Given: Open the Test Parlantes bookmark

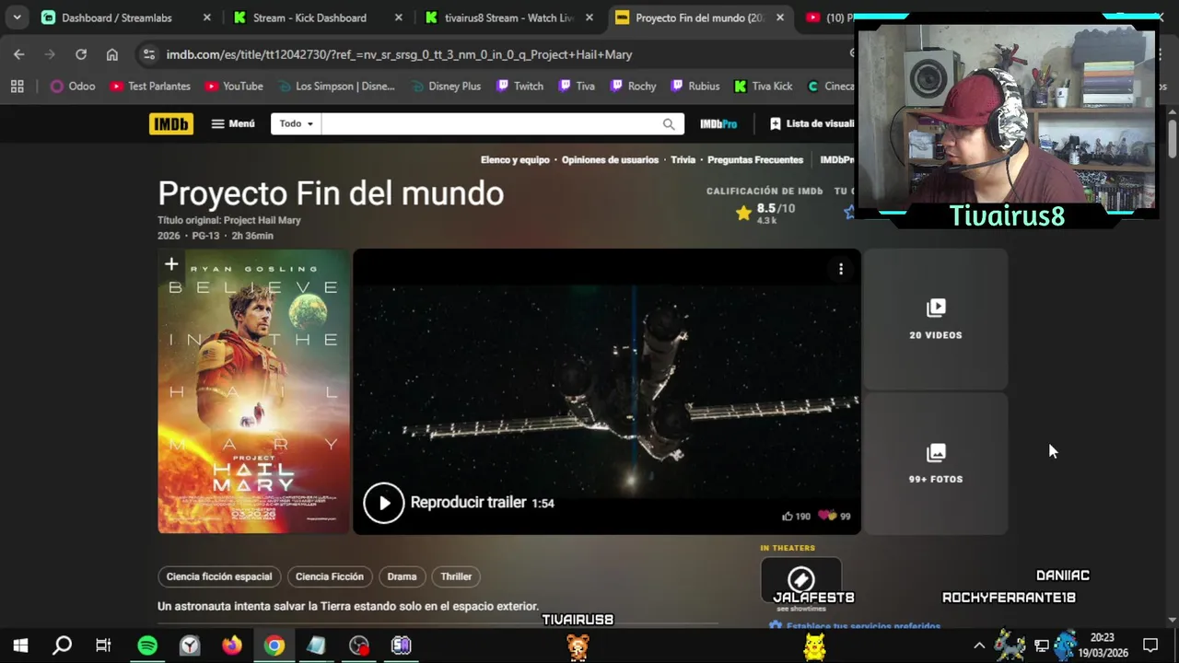Looking at the screenshot, I should [x=150, y=86].
